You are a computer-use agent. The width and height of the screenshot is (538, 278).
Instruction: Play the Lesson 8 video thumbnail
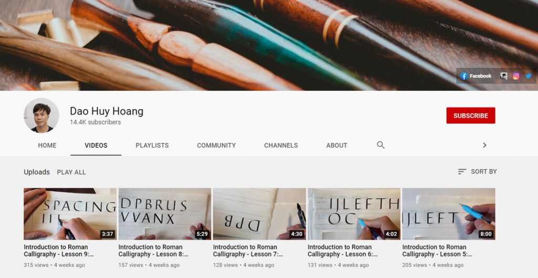tap(164, 213)
